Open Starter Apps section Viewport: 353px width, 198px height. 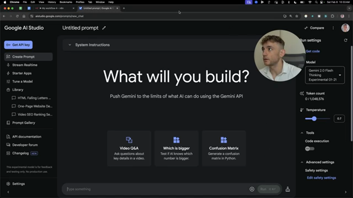click(22, 73)
